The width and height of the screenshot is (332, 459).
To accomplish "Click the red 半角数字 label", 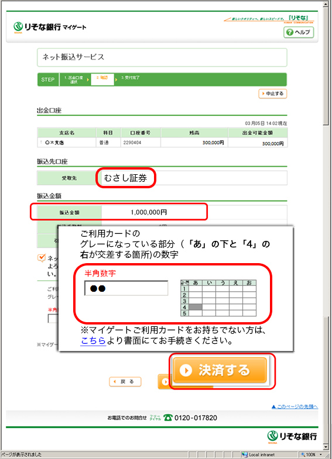I will click(x=100, y=273).
